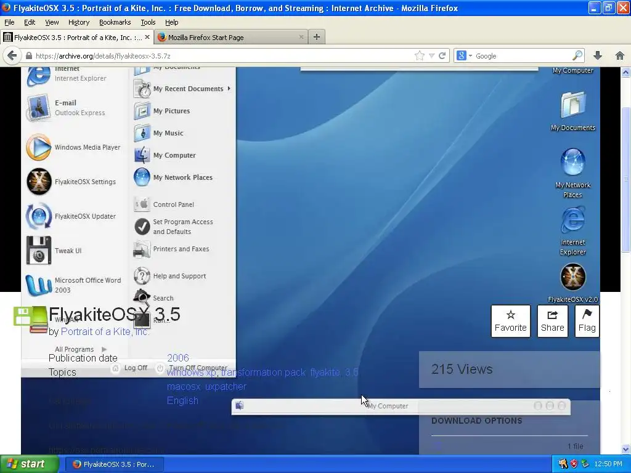The image size is (631, 473).
Task: Open the Help menu
Action: tap(172, 22)
